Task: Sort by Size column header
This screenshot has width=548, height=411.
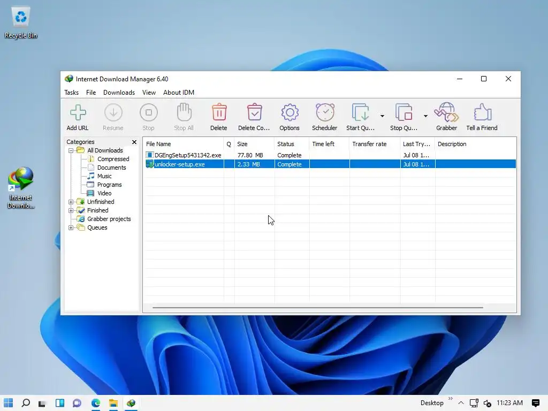Action: (x=254, y=144)
